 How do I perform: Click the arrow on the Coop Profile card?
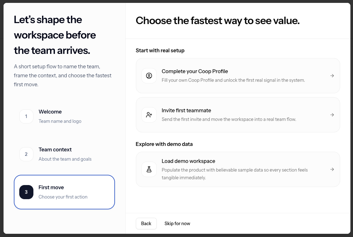coord(332,76)
